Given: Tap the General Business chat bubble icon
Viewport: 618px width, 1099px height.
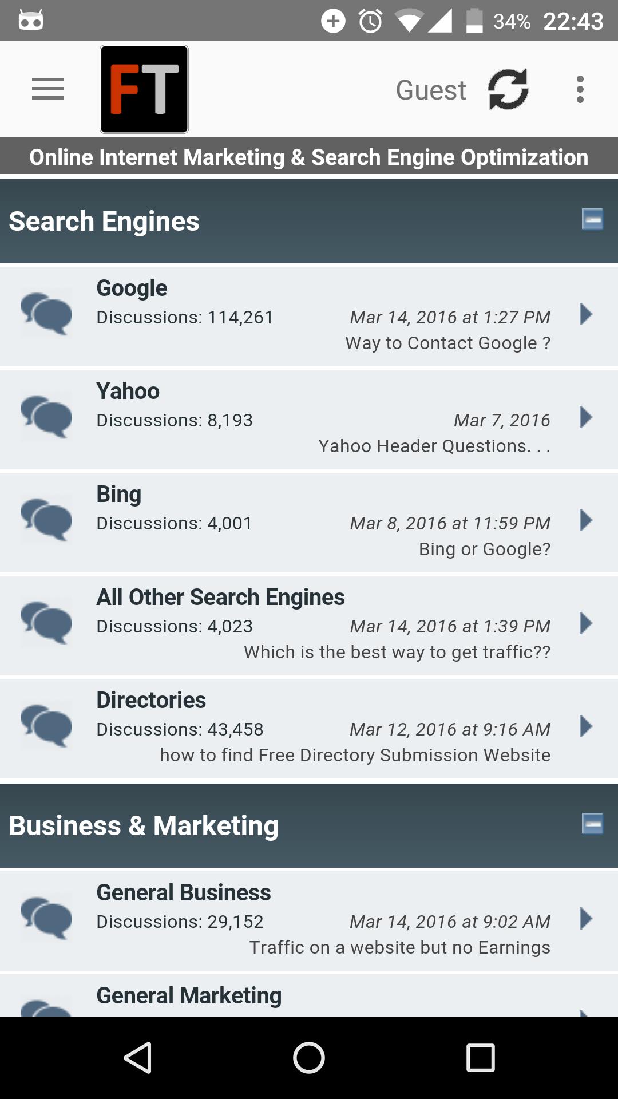Looking at the screenshot, I should pyautogui.click(x=46, y=918).
